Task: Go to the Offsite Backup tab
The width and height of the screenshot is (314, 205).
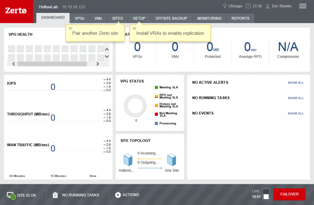Action: [x=171, y=18]
